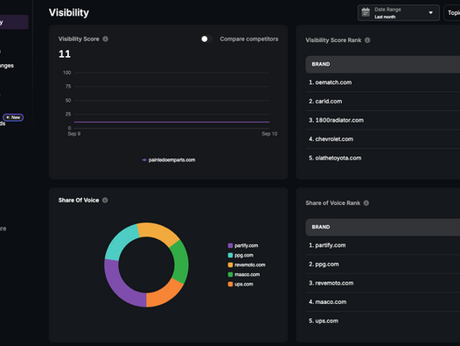The height and width of the screenshot is (346, 460).
Task: Select the 2. carid.com row
Action: (x=382, y=102)
